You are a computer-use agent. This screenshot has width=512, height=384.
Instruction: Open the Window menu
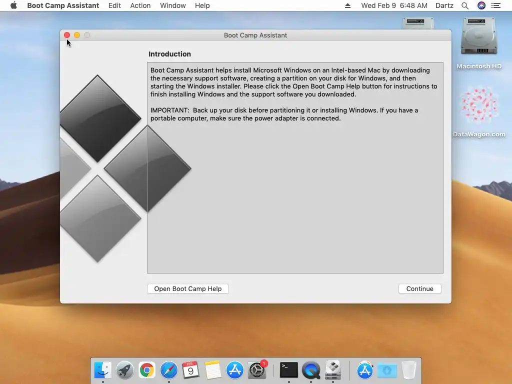point(172,5)
